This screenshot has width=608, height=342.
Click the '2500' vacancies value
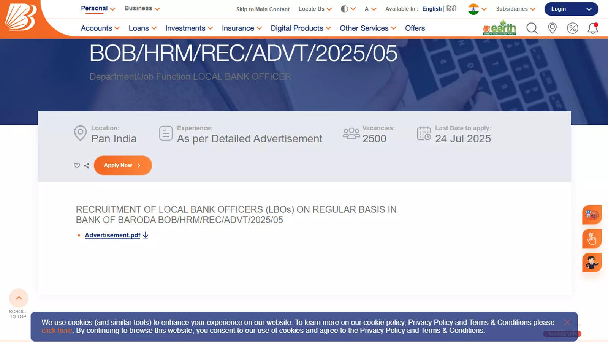[374, 139]
